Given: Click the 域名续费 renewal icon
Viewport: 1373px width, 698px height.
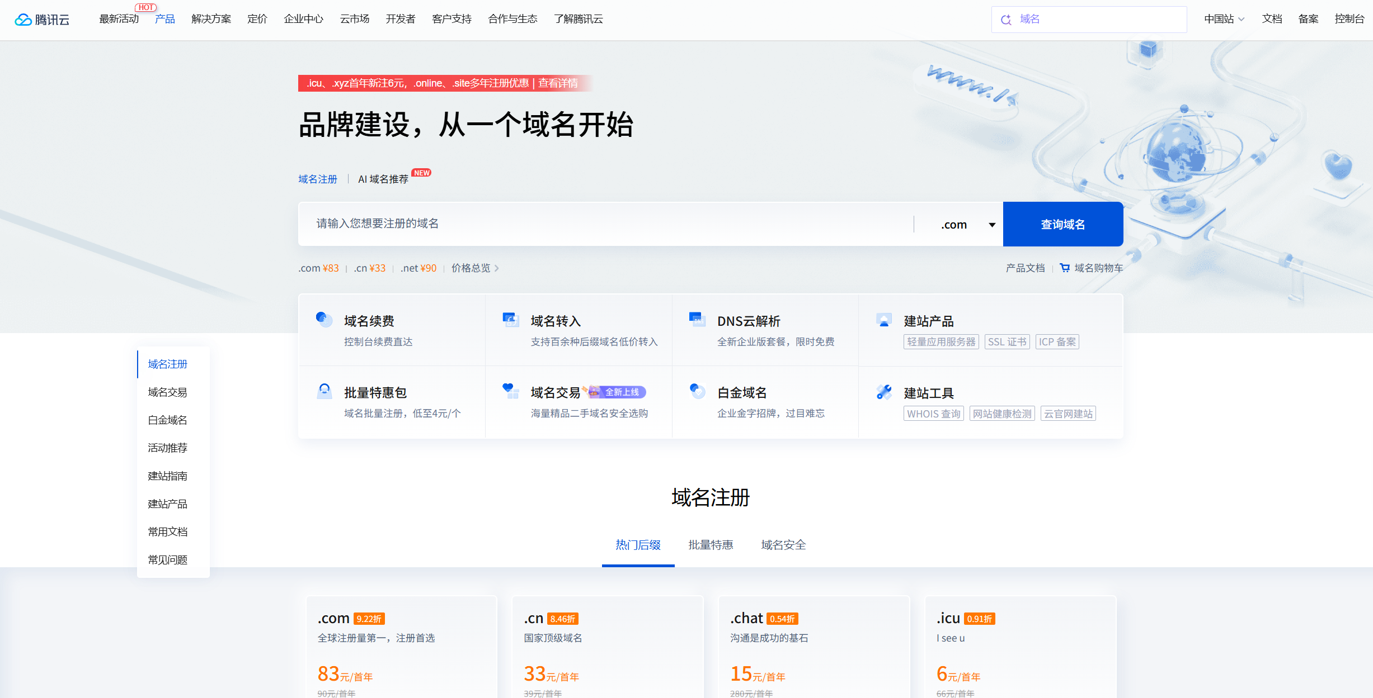Looking at the screenshot, I should 324,319.
